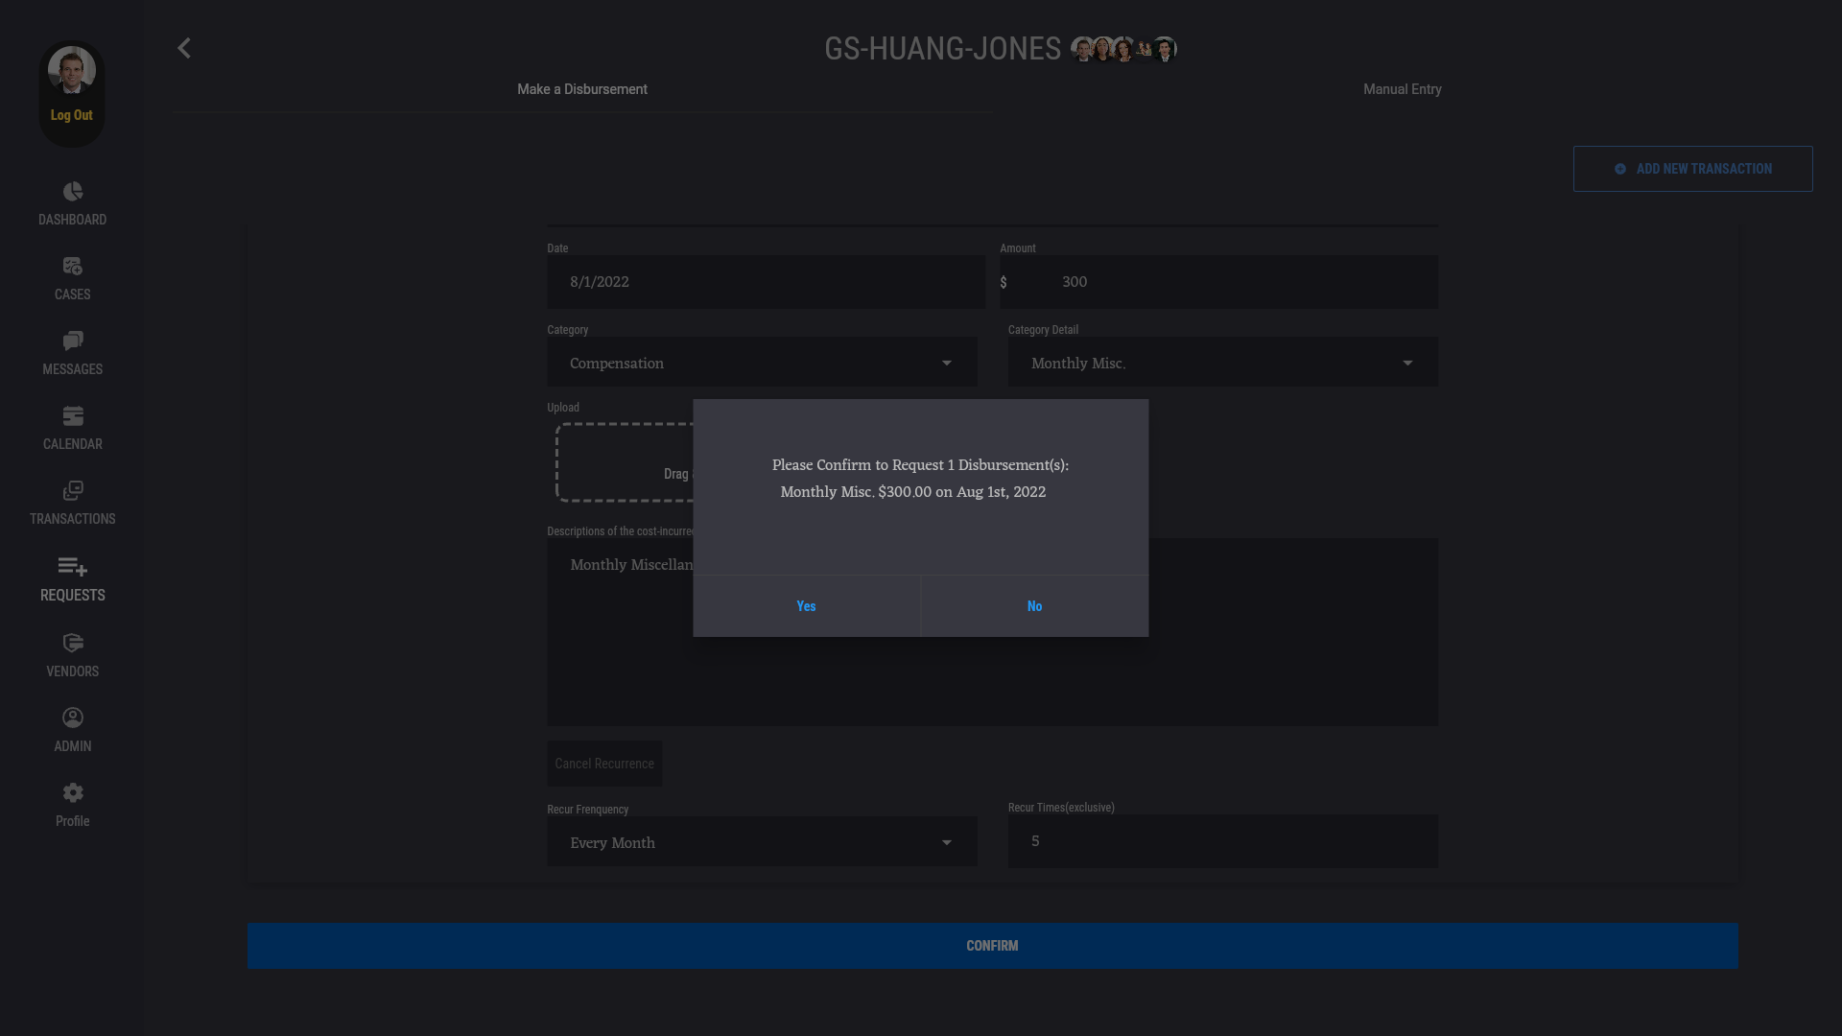Viewport: 1842px width, 1036px height.
Task: Click the back arrow chevron
Action: 184,48
